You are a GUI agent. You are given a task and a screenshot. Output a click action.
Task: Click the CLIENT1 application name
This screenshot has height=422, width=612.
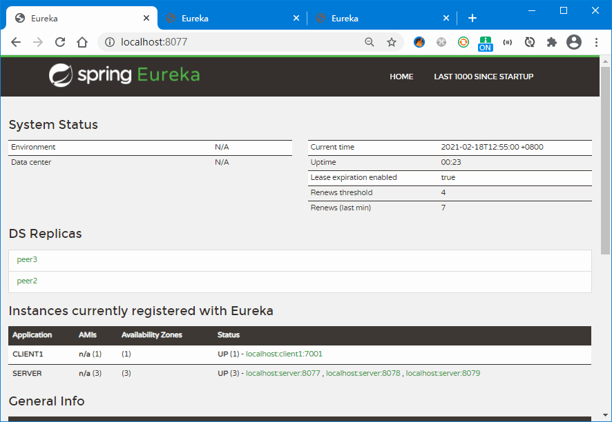point(28,354)
